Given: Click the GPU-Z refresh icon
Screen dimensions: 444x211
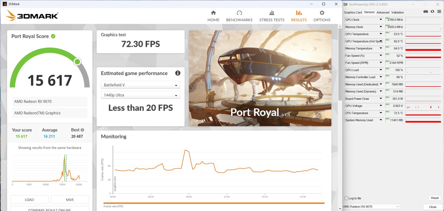Looking at the screenshot, I should point(432,12).
